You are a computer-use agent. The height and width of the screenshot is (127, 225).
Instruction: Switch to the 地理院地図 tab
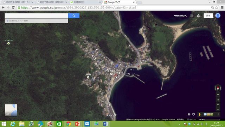pos(85,2)
